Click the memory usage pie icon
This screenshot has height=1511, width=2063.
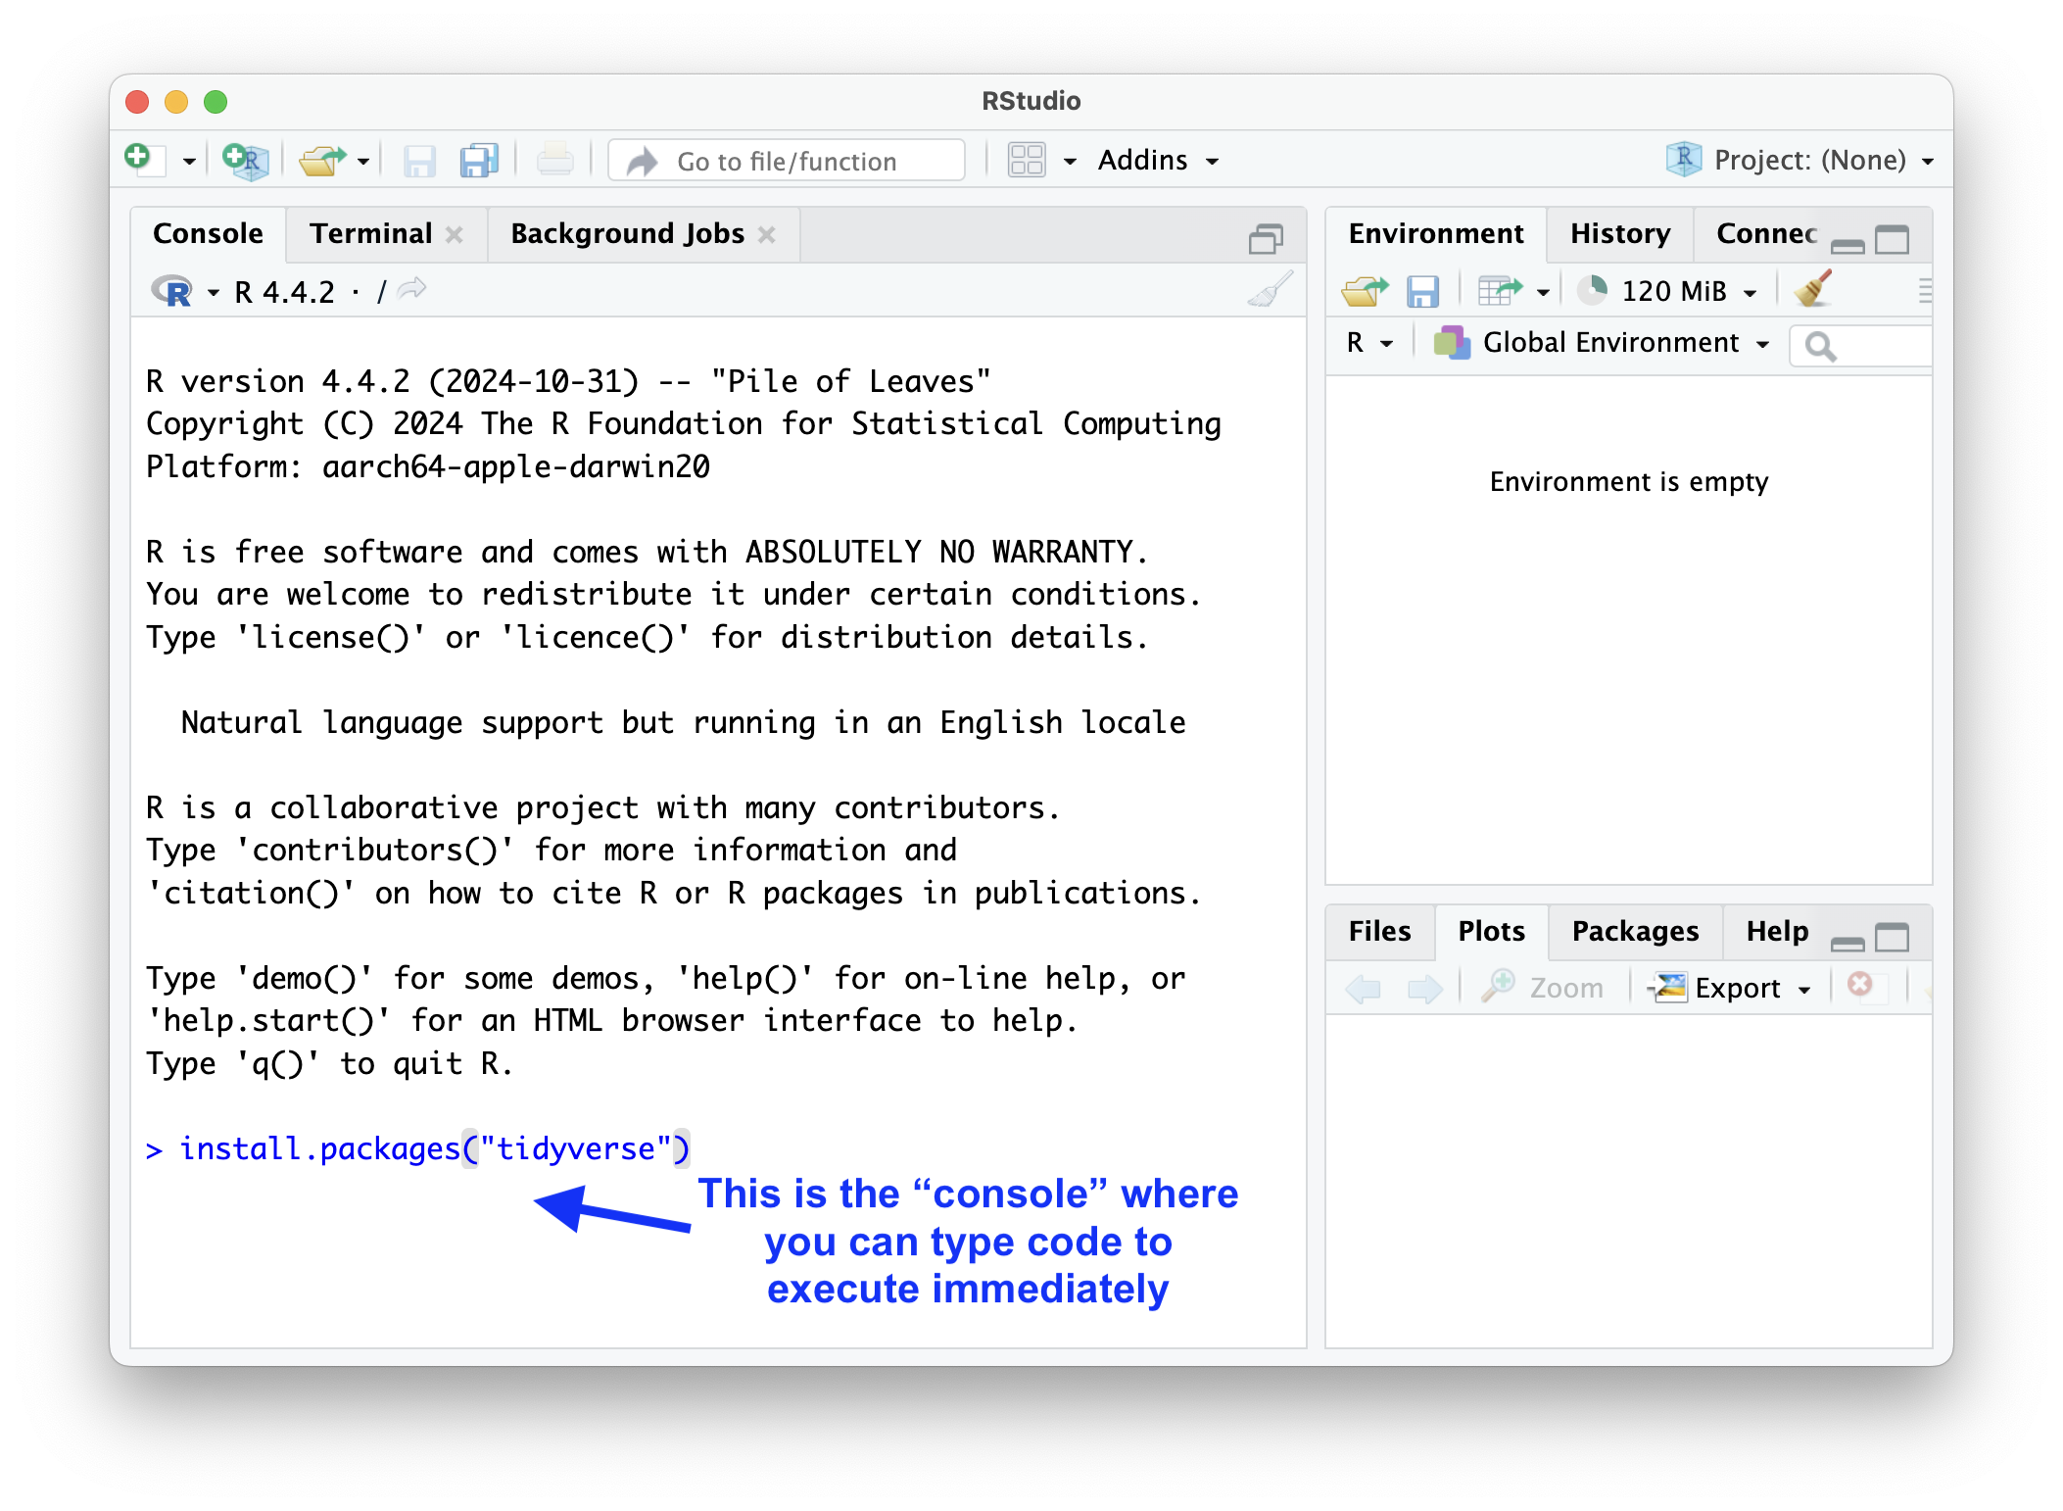pos(1593,290)
